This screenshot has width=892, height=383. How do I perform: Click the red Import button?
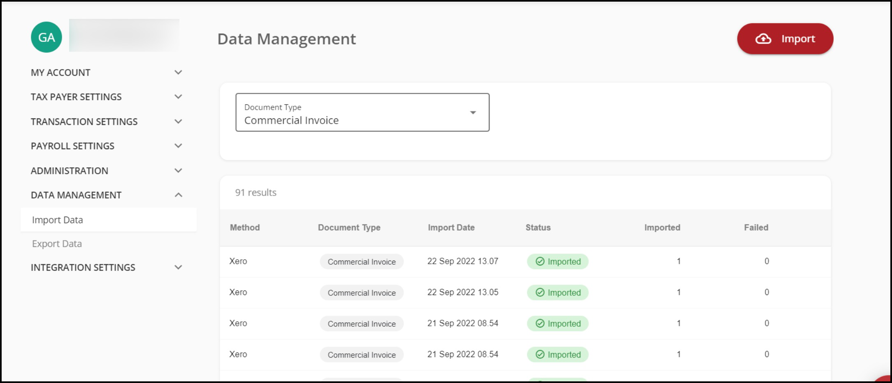click(x=785, y=39)
